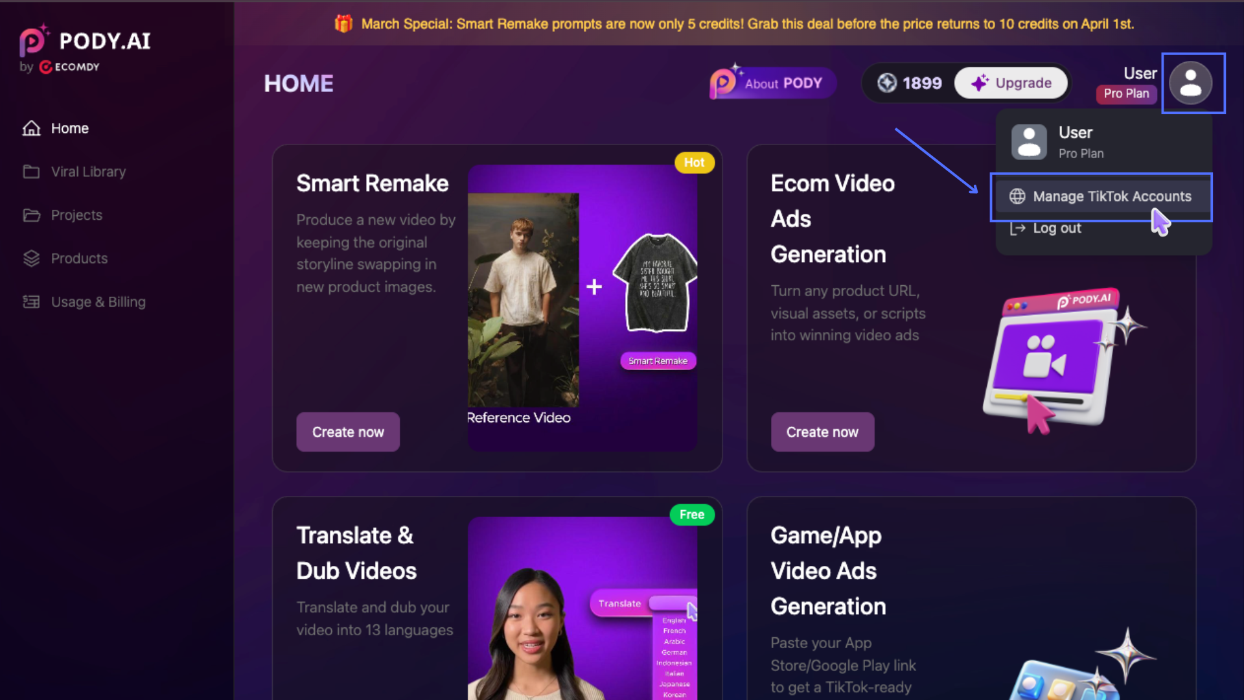Click the Home house icon in sidebar
Viewport: 1244px width, 700px height.
31,128
